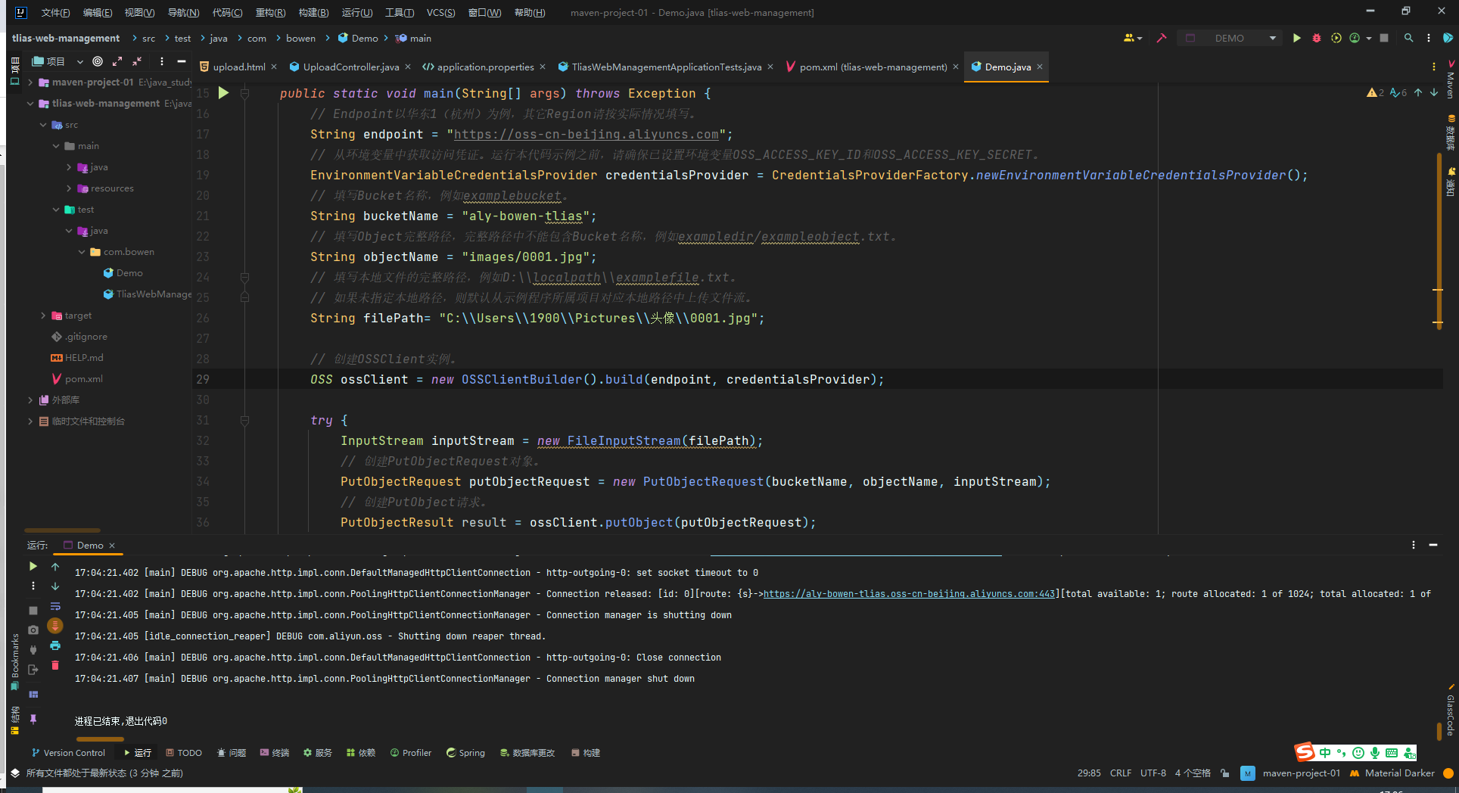Screen dimensions: 1459x793
Task: Click the project tree horizontal scrollbar thumb
Action: pos(62,530)
